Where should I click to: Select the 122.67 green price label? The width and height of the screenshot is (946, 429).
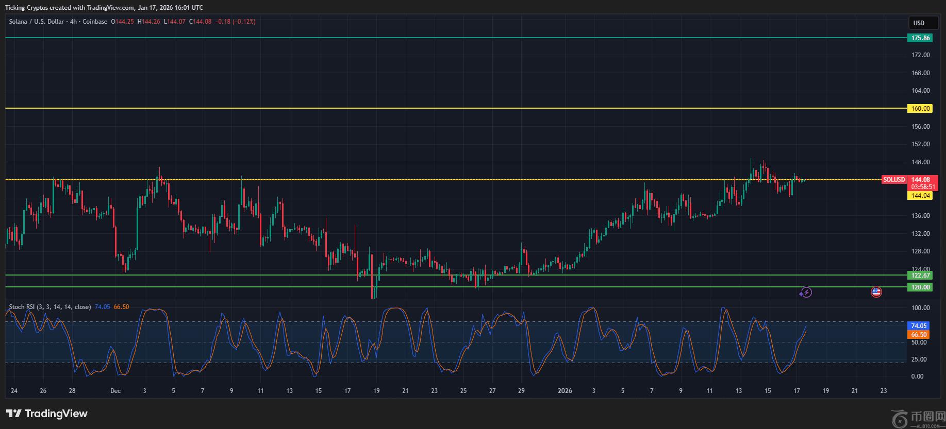pyautogui.click(x=920, y=276)
